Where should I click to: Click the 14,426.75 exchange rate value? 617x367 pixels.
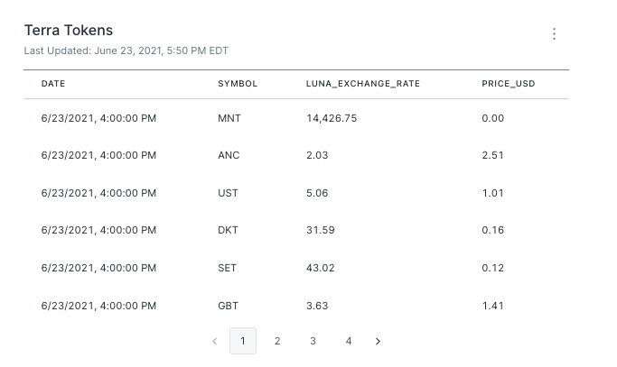(332, 118)
